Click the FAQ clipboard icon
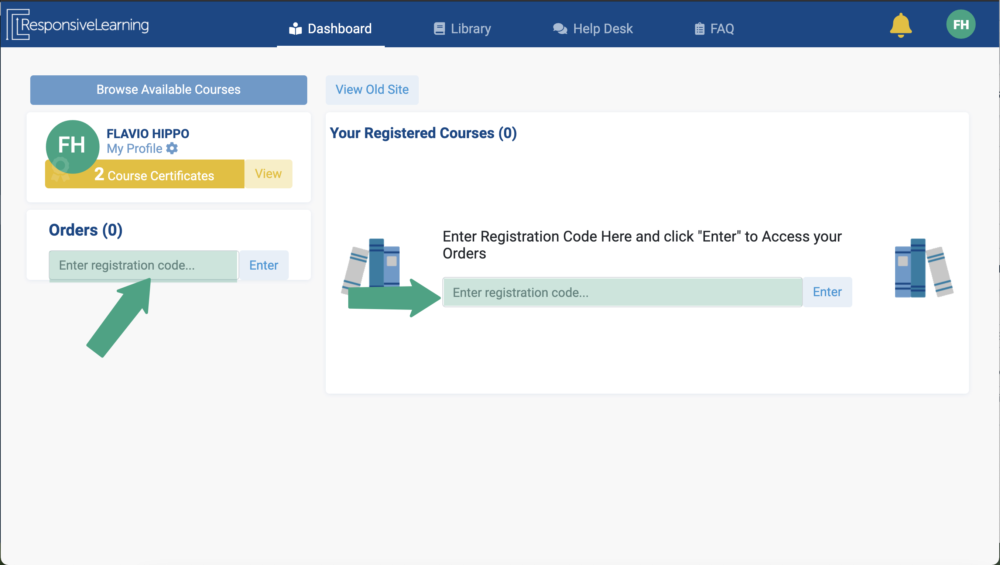 tap(699, 29)
